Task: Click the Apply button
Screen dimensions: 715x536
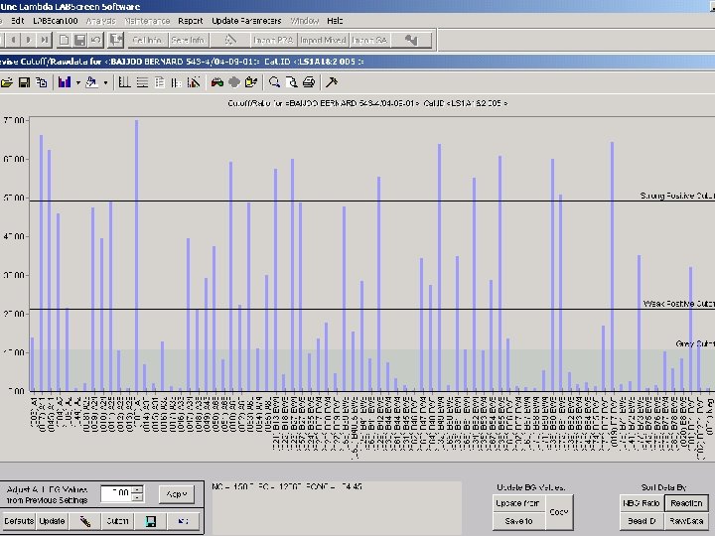Action: coord(177,493)
